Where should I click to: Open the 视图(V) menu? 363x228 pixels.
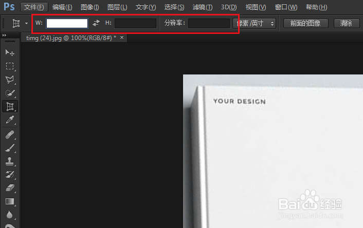[256, 7]
